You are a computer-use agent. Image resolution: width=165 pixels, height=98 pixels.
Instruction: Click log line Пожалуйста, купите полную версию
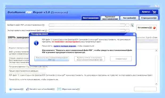click(x=34, y=79)
